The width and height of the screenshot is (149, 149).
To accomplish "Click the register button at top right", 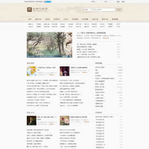I will 123,2.
